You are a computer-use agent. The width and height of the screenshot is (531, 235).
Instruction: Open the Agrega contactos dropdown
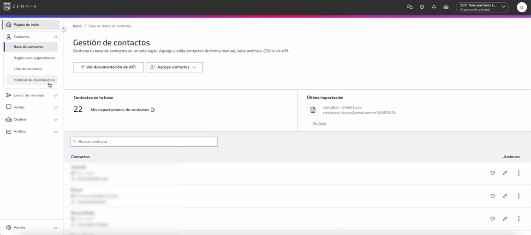(174, 67)
